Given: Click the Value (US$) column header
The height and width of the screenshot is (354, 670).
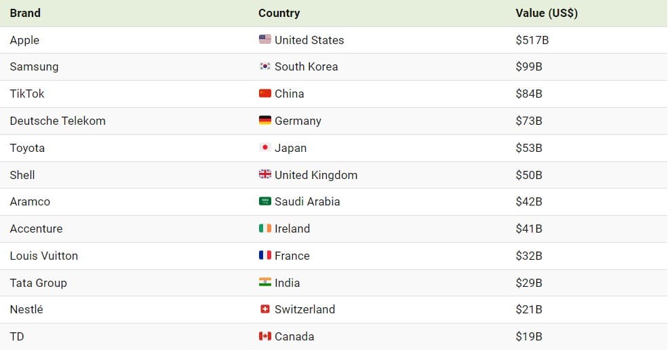Looking at the screenshot, I should click(x=546, y=13).
